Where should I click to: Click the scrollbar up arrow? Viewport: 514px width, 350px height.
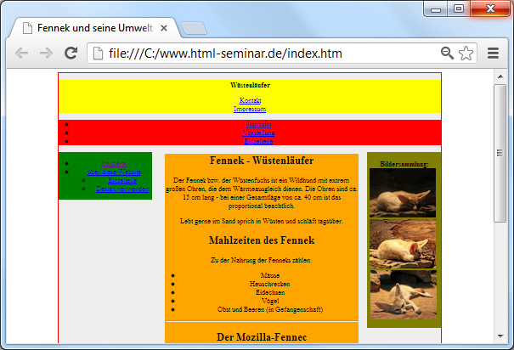tap(500, 76)
